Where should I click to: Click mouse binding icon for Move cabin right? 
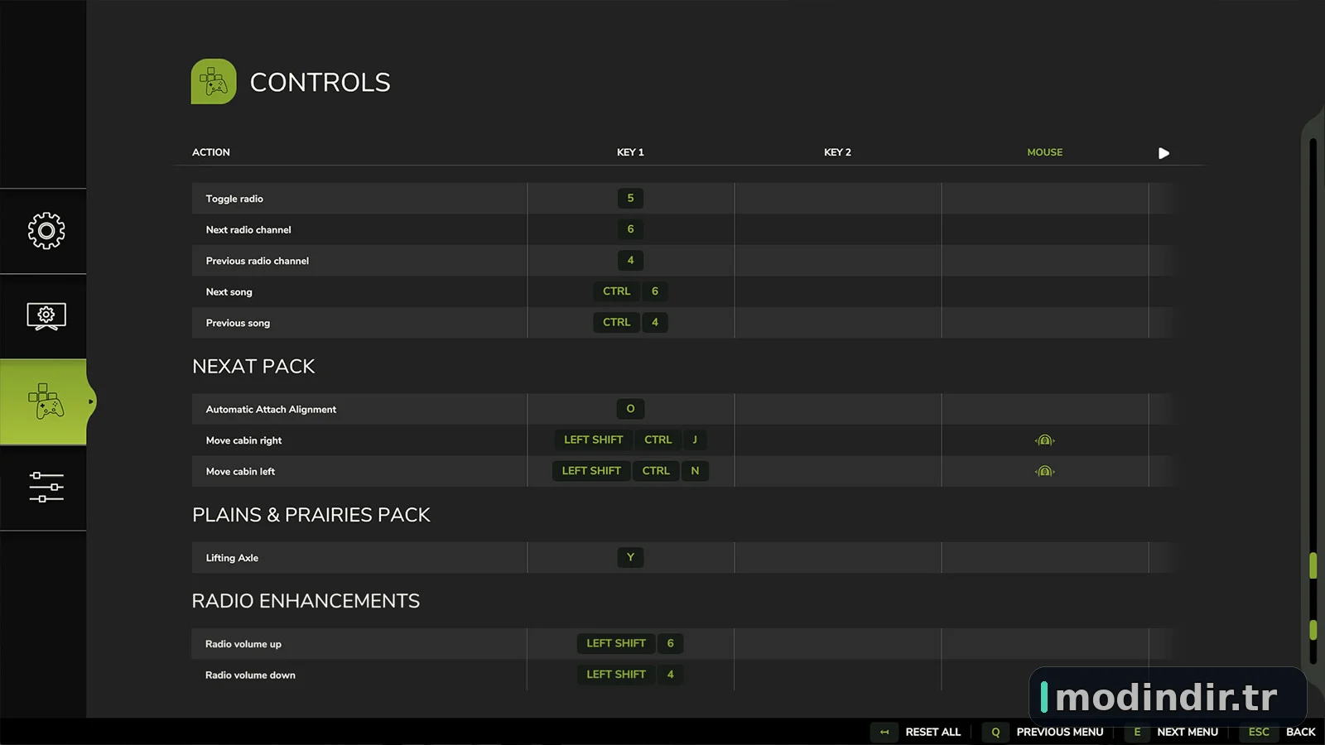click(x=1045, y=440)
